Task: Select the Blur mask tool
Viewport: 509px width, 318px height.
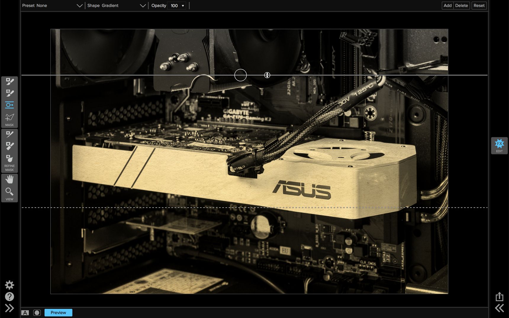Action: [x=9, y=159]
